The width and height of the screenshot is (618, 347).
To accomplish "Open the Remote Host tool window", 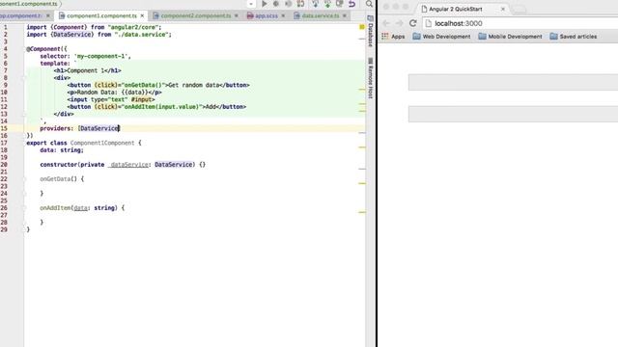I will (370, 78).
